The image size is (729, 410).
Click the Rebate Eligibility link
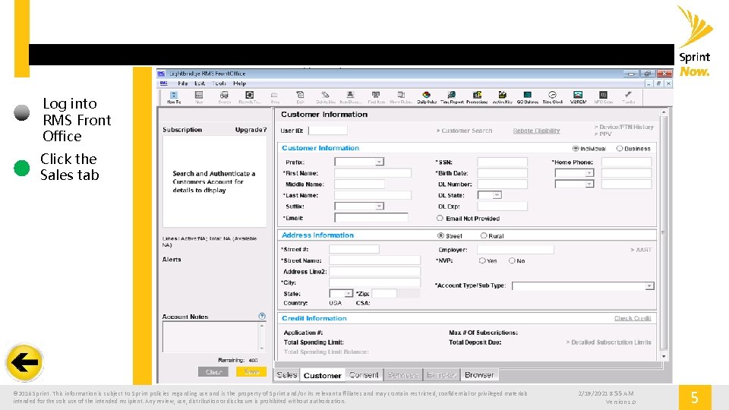[536, 131]
